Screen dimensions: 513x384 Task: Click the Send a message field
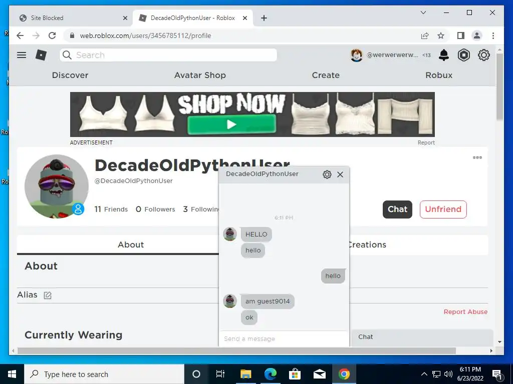tap(284, 339)
